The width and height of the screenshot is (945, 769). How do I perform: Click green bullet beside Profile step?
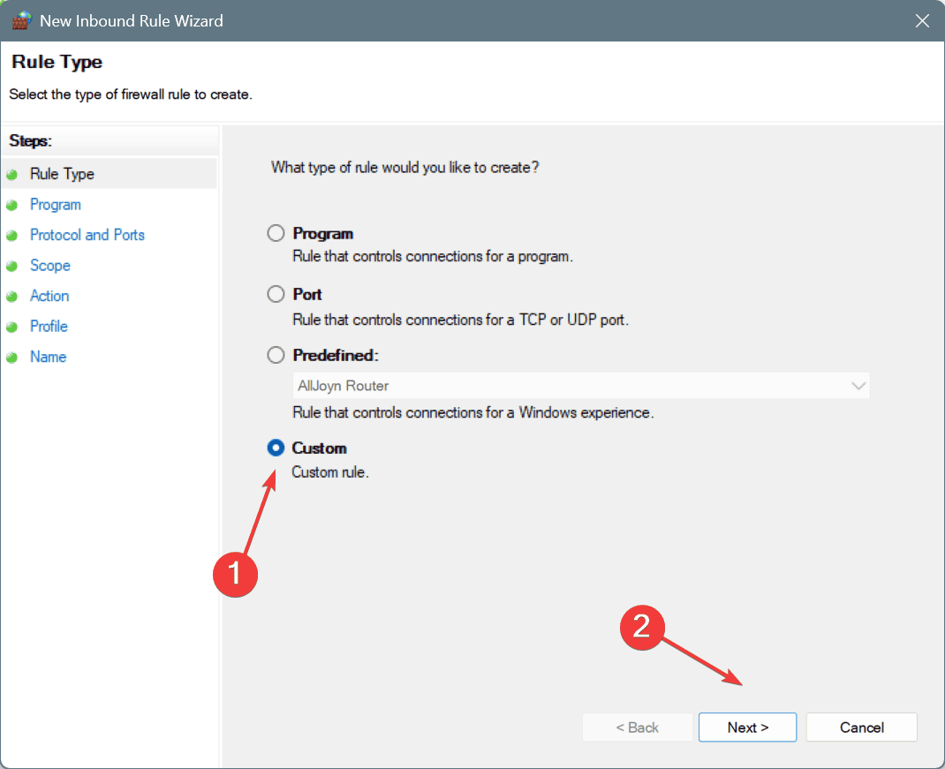tap(12, 328)
